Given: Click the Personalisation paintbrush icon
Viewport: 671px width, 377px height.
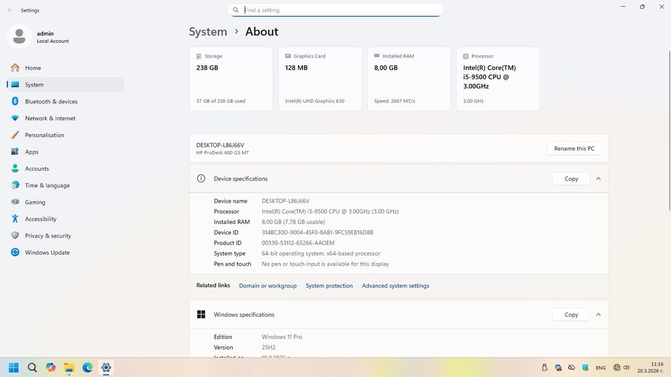Looking at the screenshot, I should (15, 135).
